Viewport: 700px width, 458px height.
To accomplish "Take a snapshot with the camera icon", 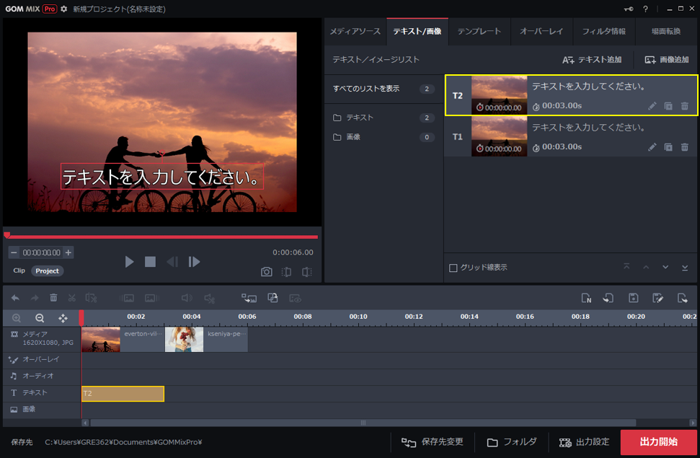I will point(267,272).
